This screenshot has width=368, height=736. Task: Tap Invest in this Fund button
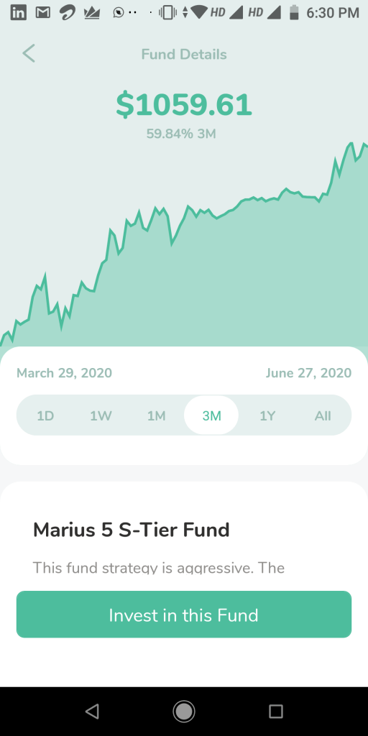tap(184, 615)
